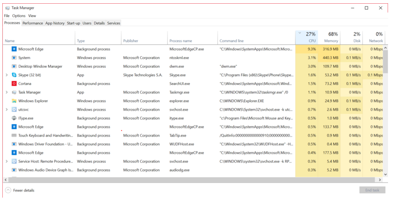The image size is (402, 199).
Task: Sort by the Disk column header
Action: pos(351,38)
